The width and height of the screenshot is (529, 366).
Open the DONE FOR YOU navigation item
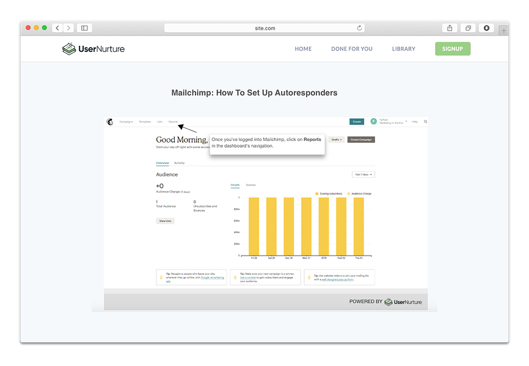coord(351,49)
